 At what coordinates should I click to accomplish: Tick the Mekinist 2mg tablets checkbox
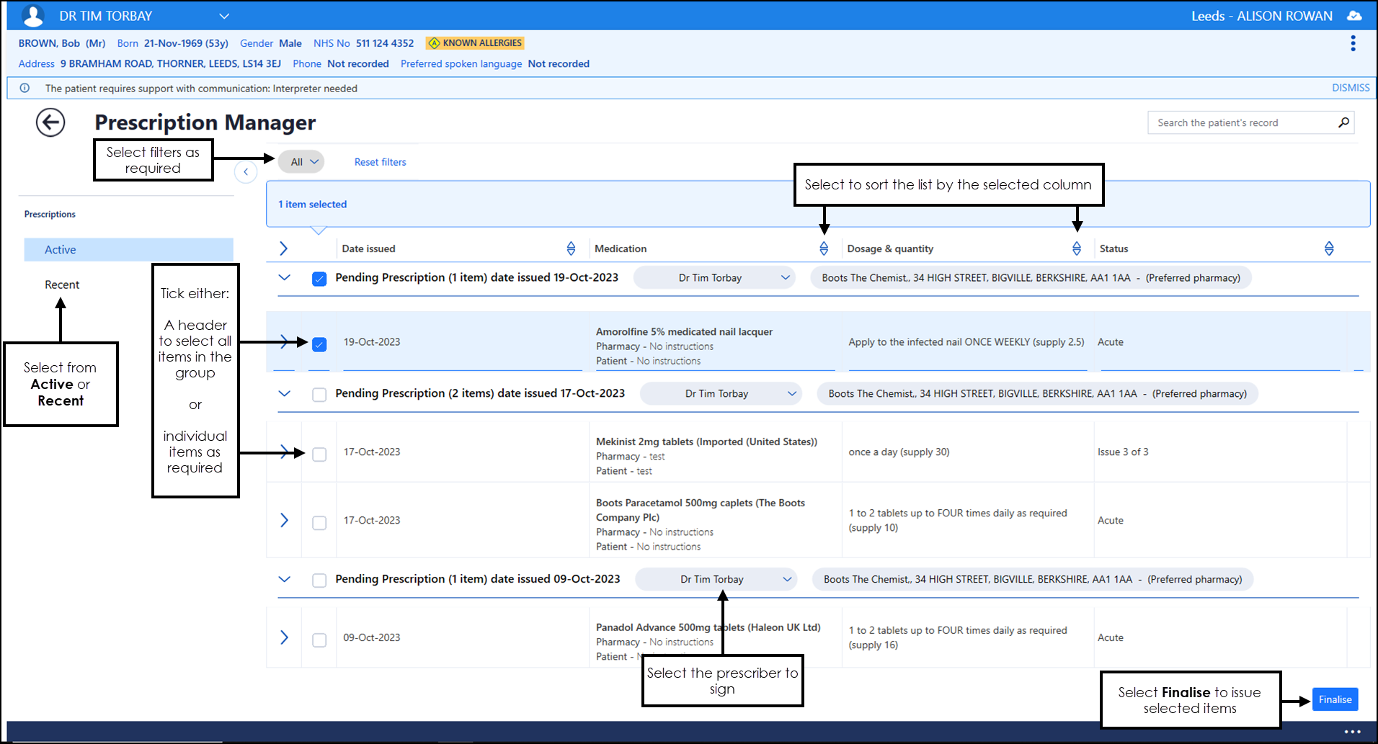click(319, 454)
